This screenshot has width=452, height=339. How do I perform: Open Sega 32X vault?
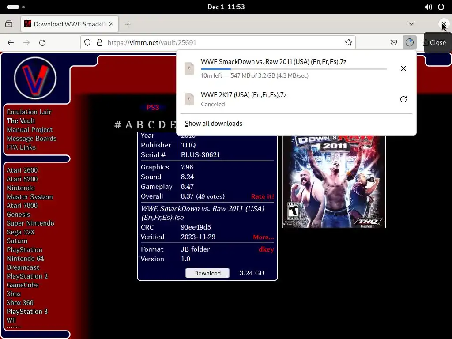(x=21, y=232)
